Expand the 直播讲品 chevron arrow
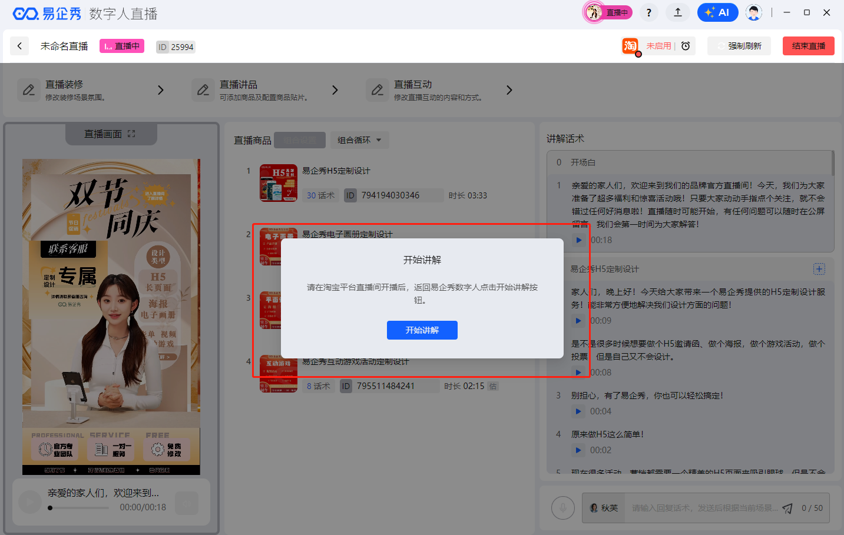The image size is (844, 535). pos(335,90)
